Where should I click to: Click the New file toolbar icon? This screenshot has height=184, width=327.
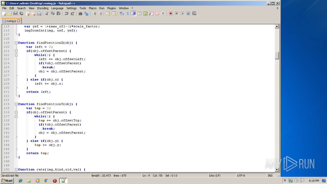click(4, 14)
